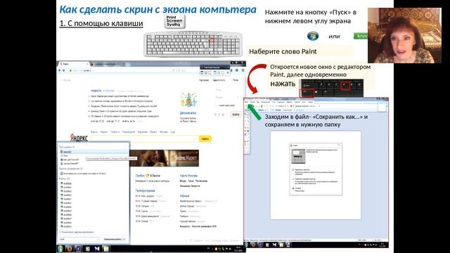The width and height of the screenshot is (450, 253).
Task: Open the File menu in Paint window
Action: click(247, 102)
